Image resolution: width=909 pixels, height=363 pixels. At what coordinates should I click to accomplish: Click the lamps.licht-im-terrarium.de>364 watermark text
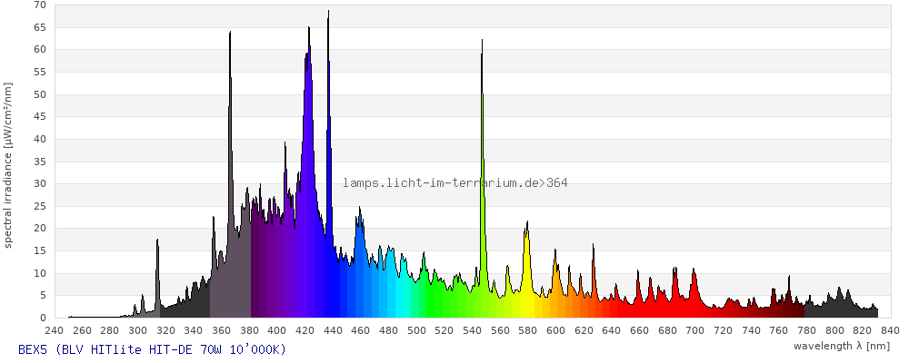(x=455, y=183)
